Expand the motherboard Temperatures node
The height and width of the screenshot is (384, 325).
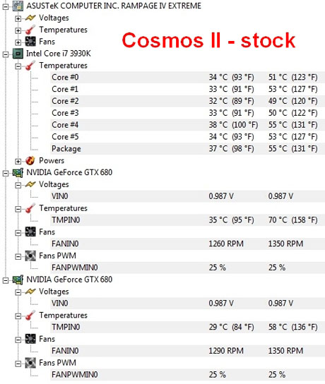(x=18, y=30)
